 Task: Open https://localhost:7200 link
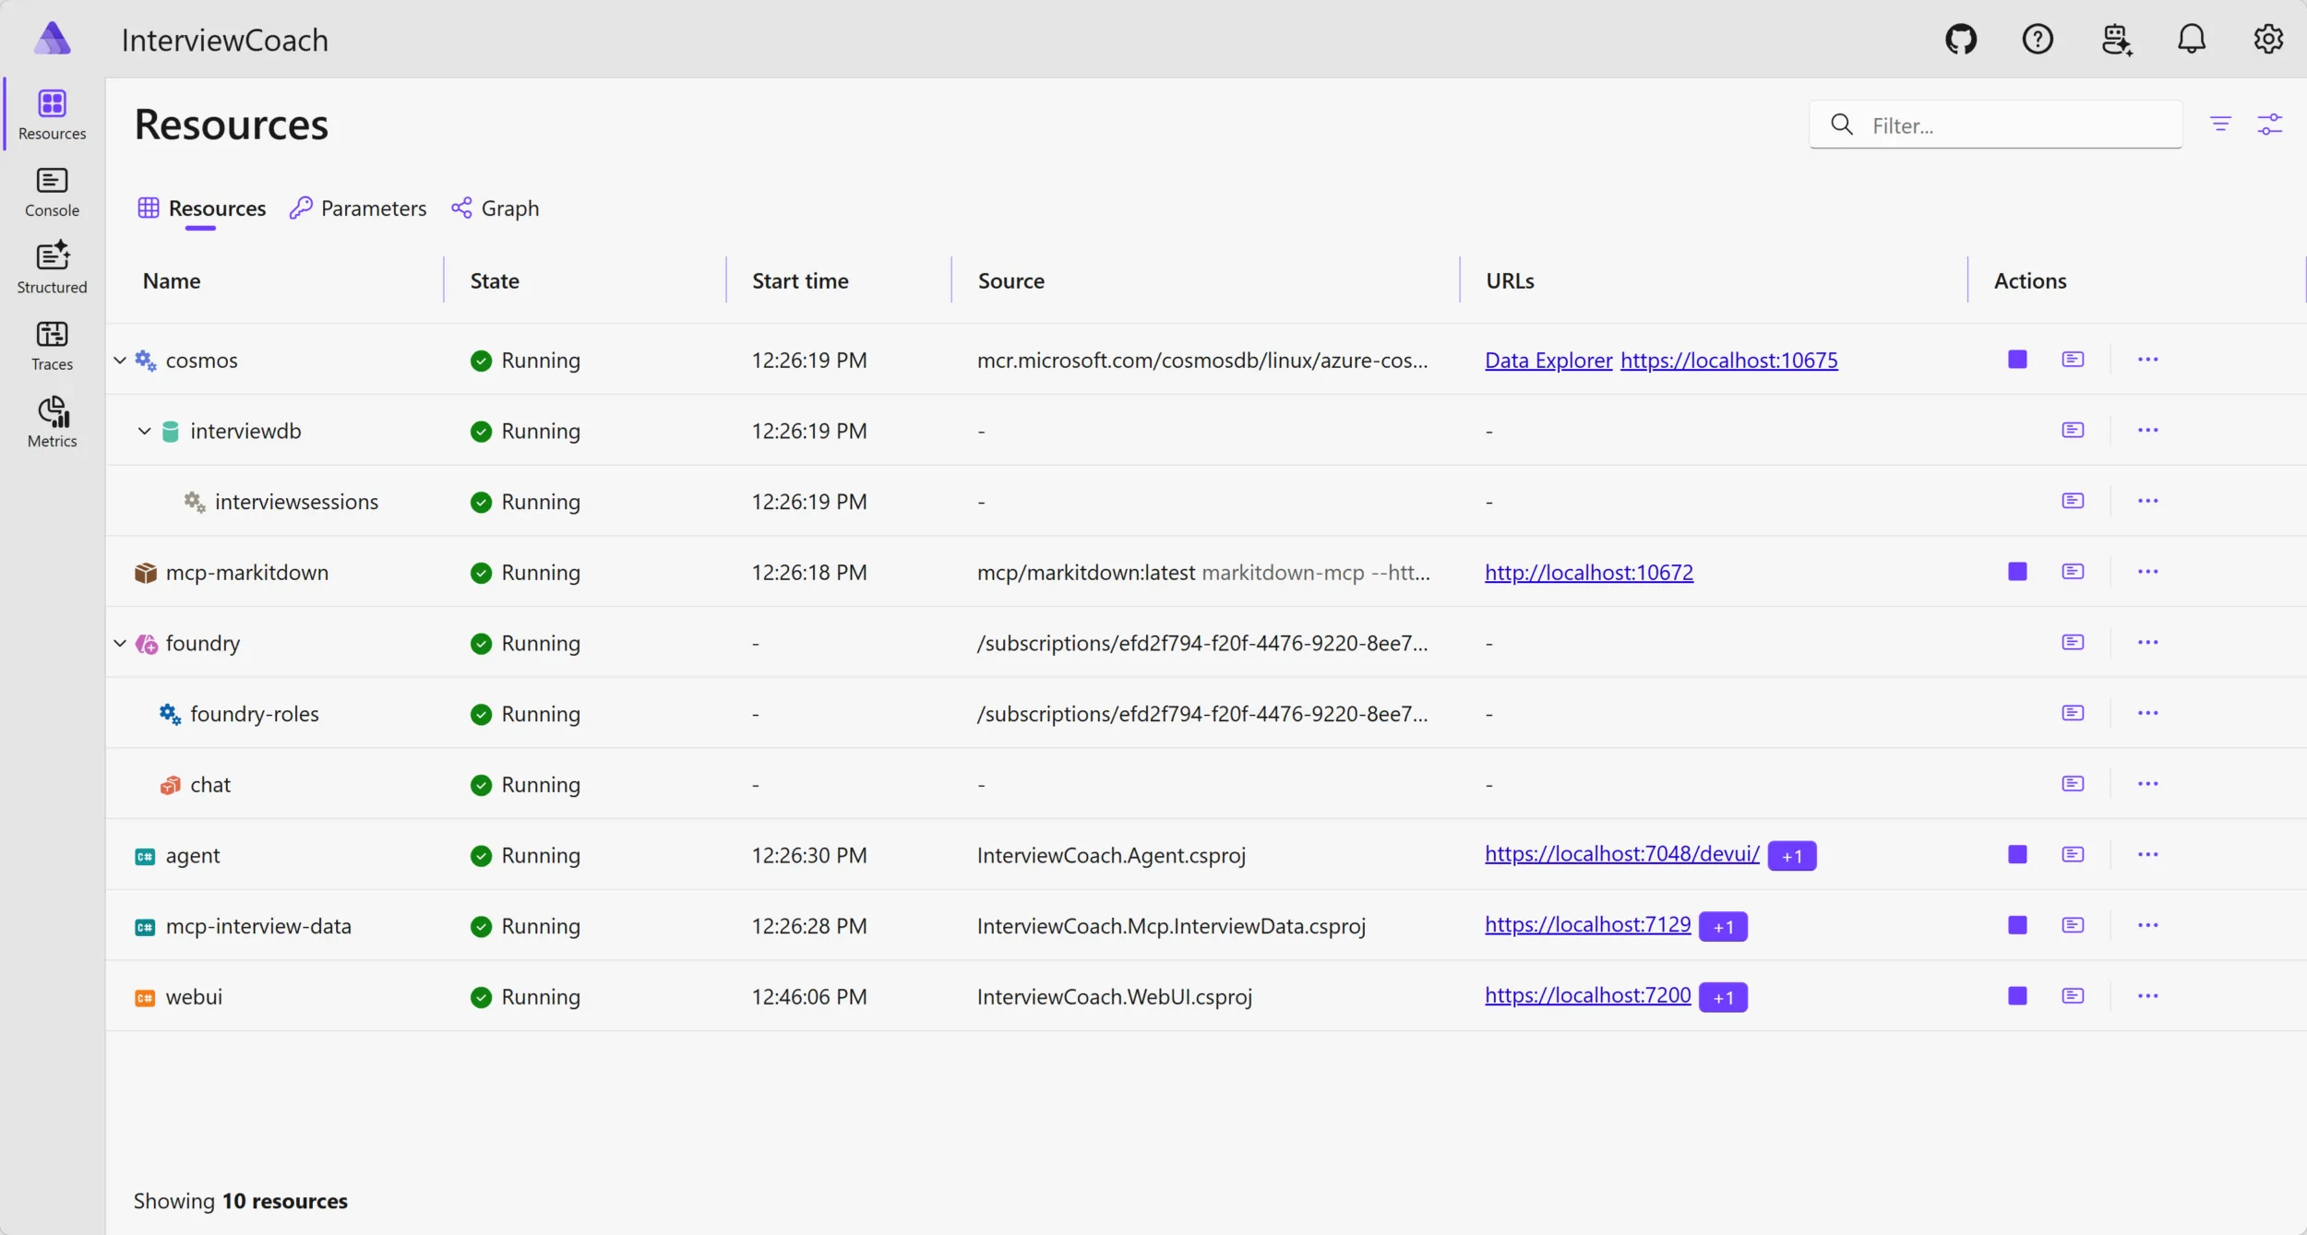point(1587,995)
